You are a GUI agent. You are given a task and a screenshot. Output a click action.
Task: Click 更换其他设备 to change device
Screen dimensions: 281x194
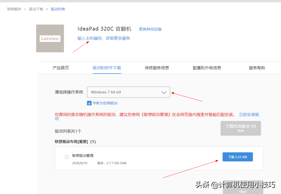(x=150, y=29)
